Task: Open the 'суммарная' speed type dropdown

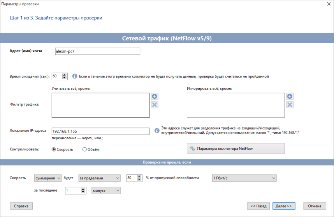Action: 48,178
